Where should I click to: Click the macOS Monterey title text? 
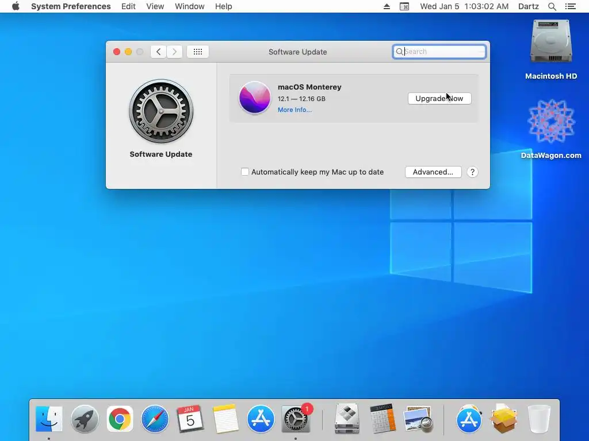pyautogui.click(x=309, y=87)
